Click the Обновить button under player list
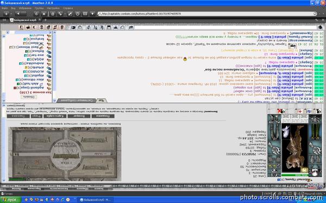326x203 pixels. (x=29, y=97)
